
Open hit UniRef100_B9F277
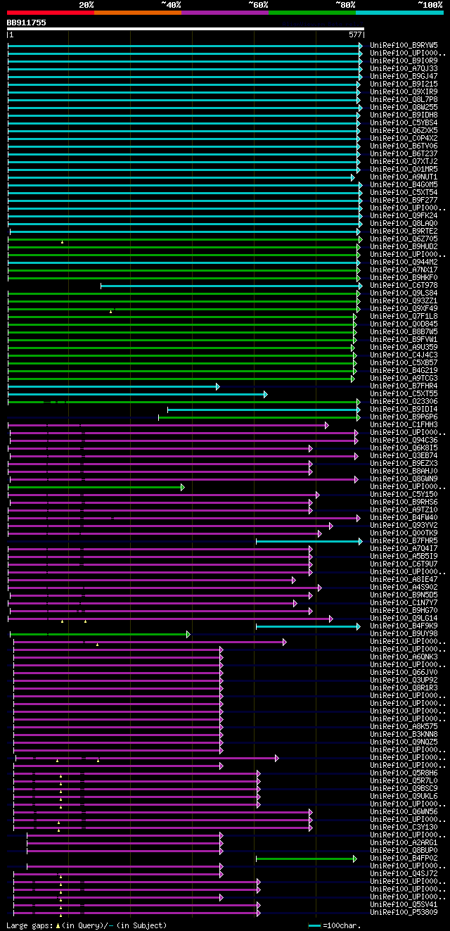pos(404,200)
